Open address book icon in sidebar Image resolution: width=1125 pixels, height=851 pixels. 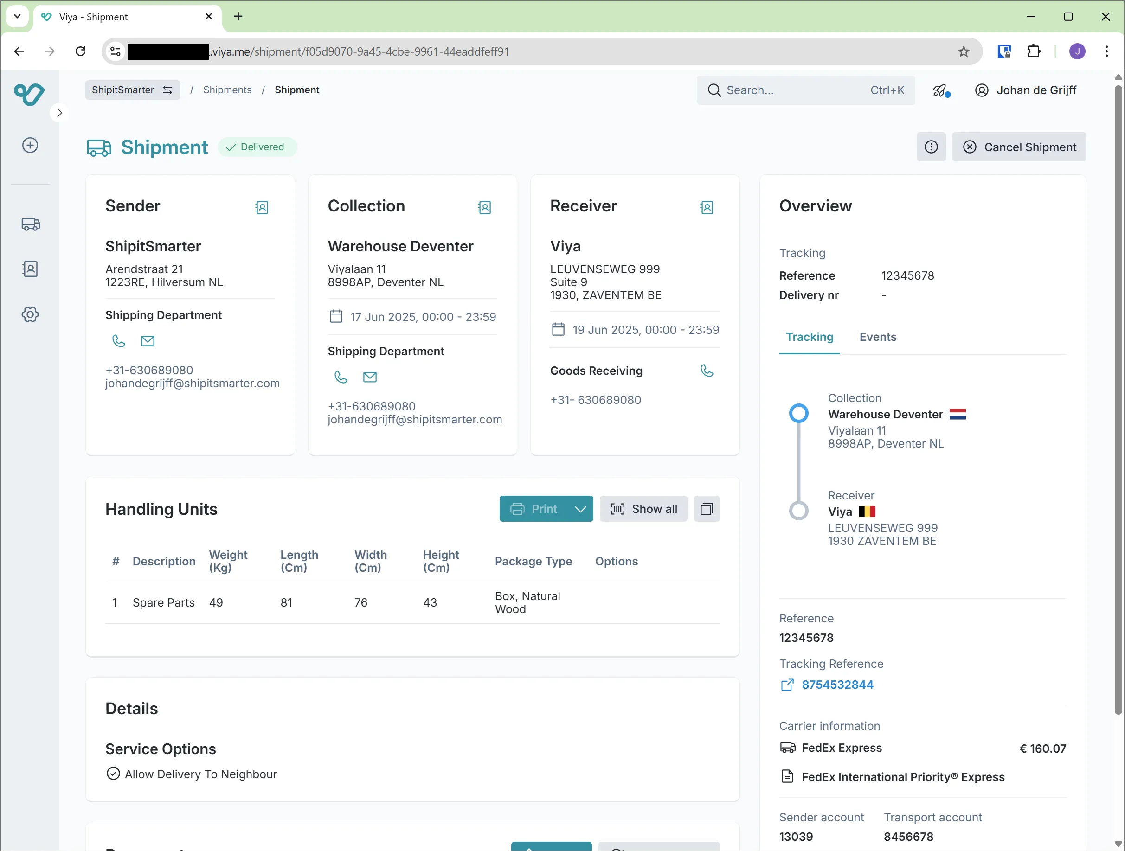(30, 269)
